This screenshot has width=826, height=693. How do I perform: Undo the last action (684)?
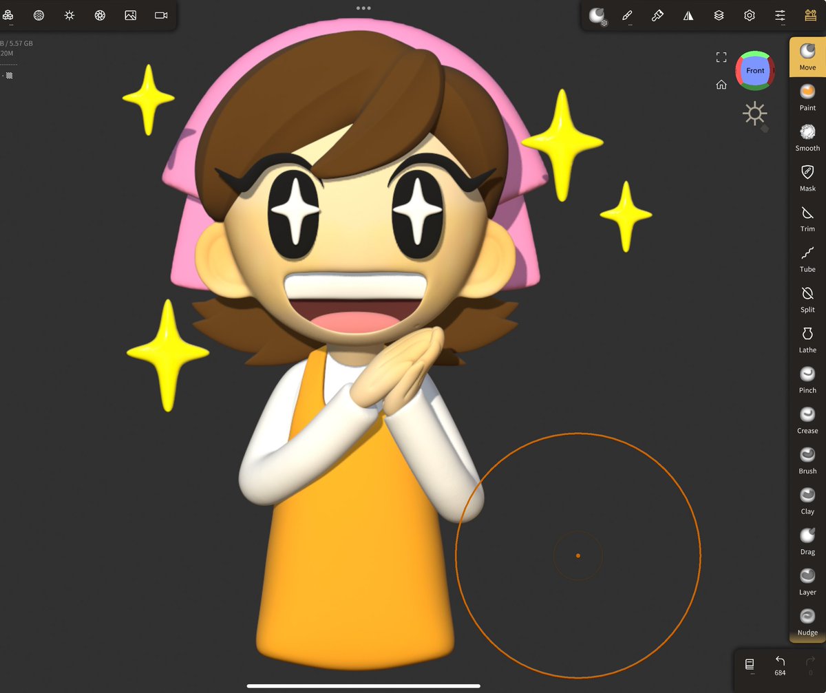[780, 665]
